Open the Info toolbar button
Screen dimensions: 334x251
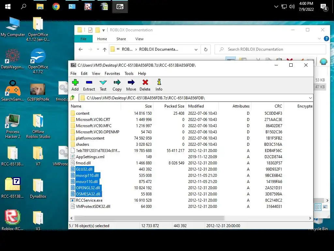point(159,85)
